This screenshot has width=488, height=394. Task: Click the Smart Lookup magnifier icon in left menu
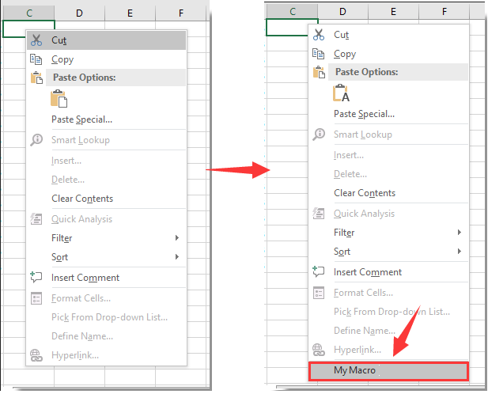click(36, 140)
